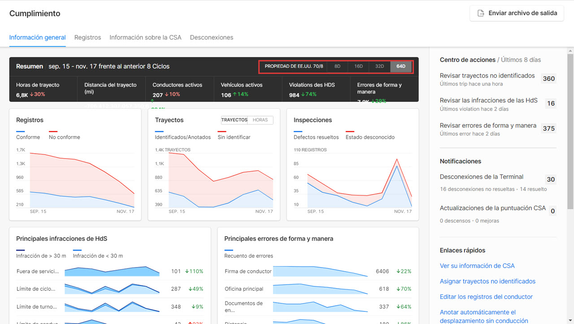Click the Infracción de < 30 m legend
574x324 pixels.
[x=98, y=256]
